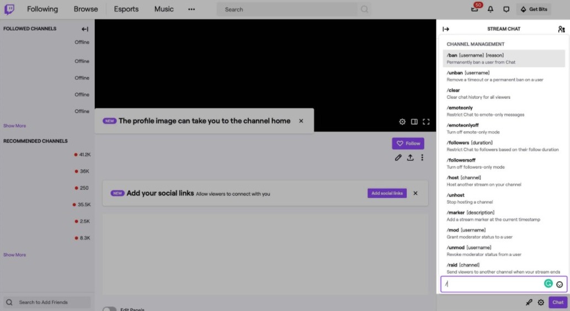570x311 pixels.
Task: Toggle theatre mode on the player
Action: 414,121
